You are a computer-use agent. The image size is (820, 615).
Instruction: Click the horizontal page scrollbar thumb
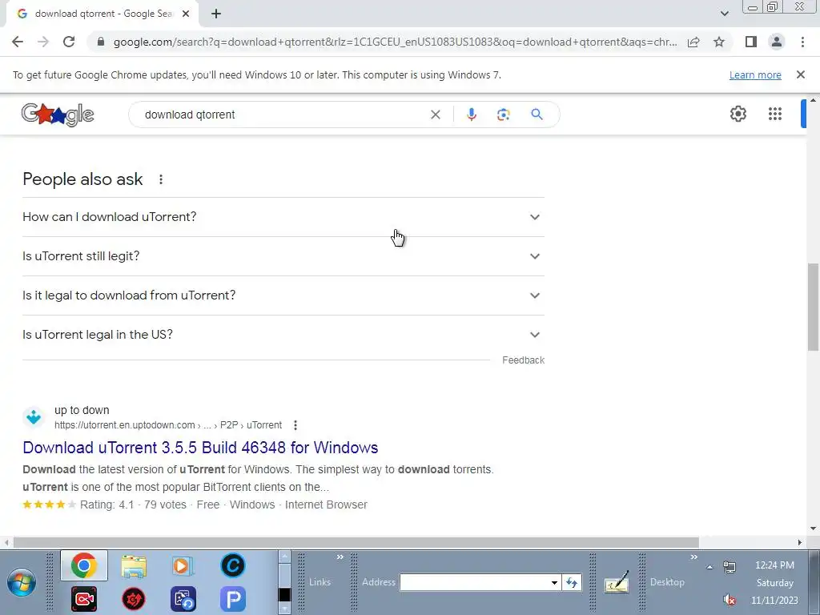click(x=356, y=542)
